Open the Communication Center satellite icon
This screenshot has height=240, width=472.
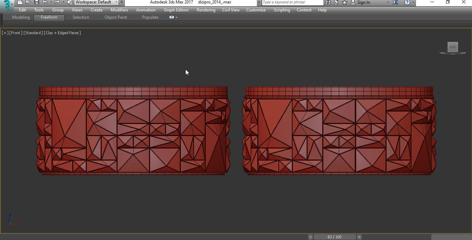[336, 2]
